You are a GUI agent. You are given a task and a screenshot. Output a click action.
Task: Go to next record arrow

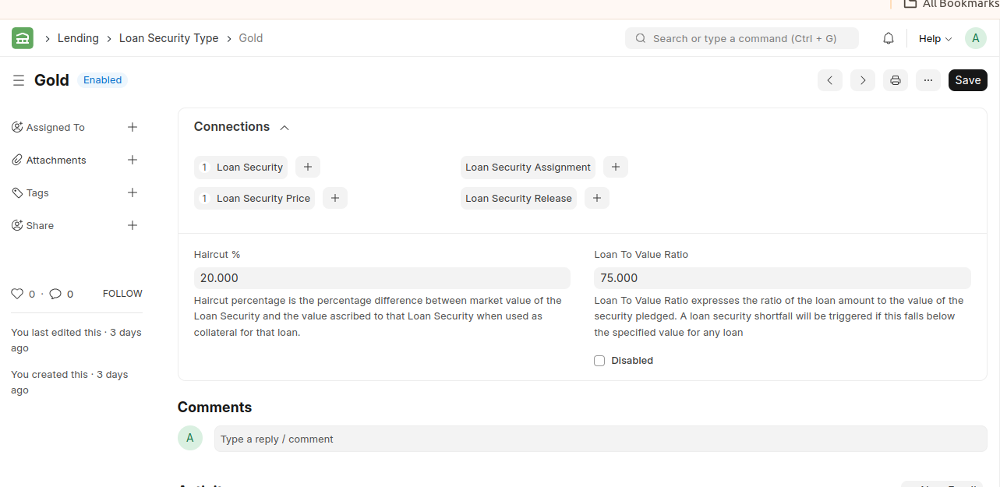click(863, 80)
